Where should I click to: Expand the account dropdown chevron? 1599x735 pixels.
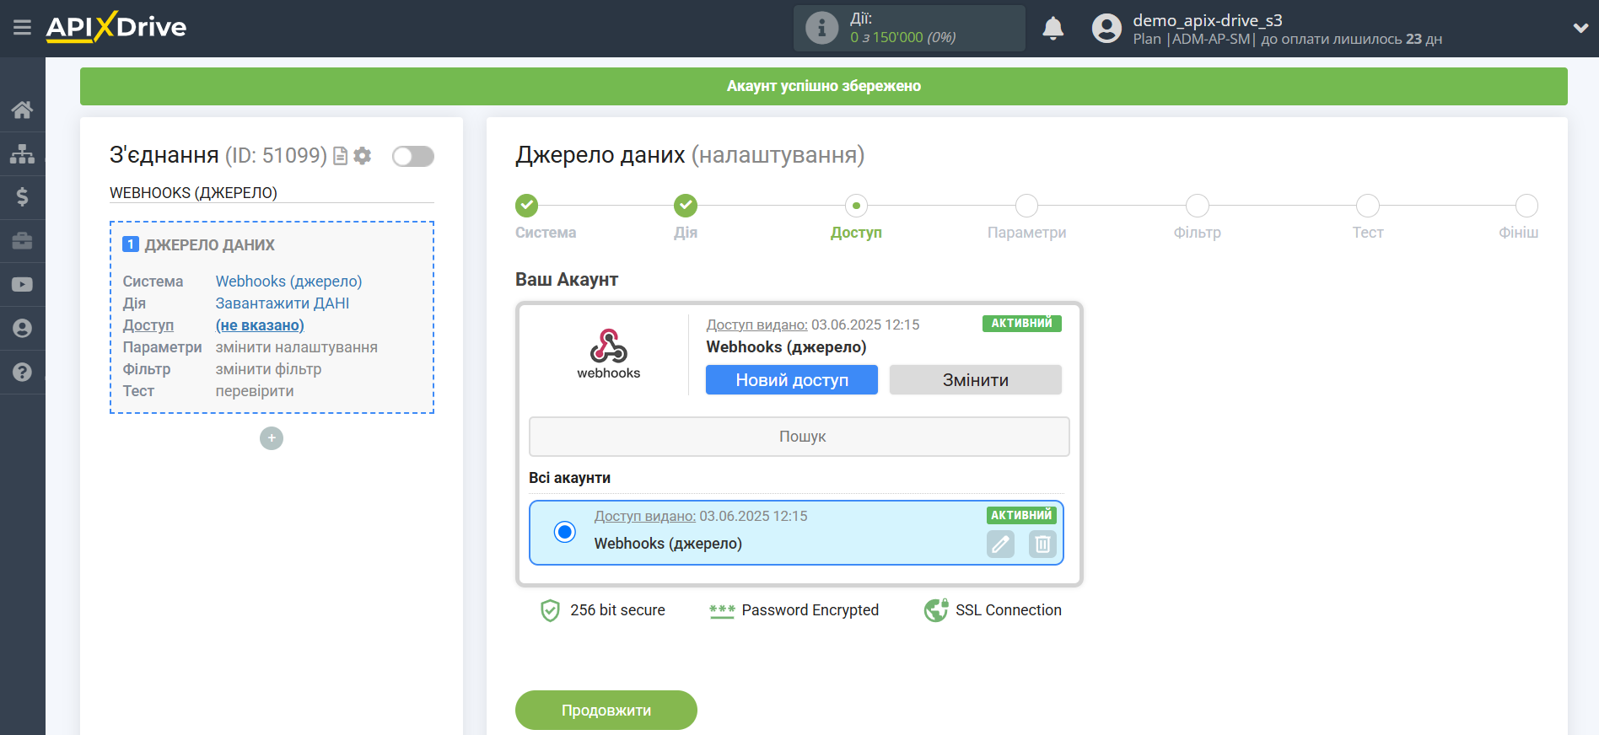click(1580, 28)
